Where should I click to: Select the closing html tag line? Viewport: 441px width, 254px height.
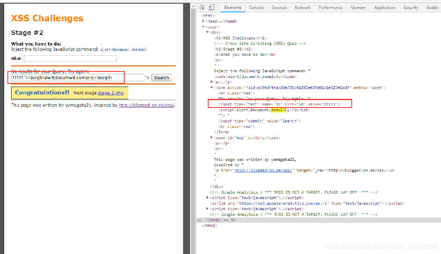click(209, 226)
